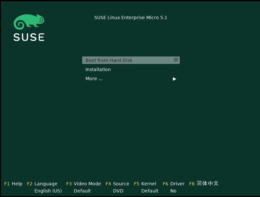Click the DVD source value
This screenshot has height=197, width=260.
[118, 191]
